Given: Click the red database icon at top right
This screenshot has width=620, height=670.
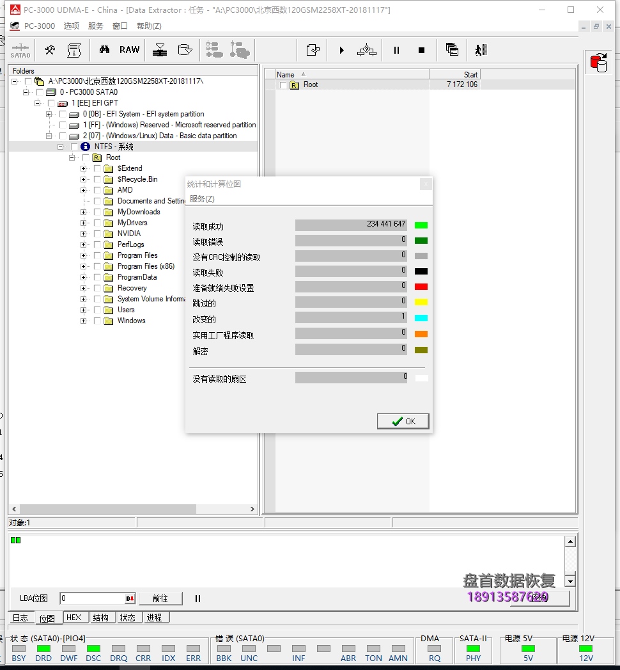Looking at the screenshot, I should point(599,63).
